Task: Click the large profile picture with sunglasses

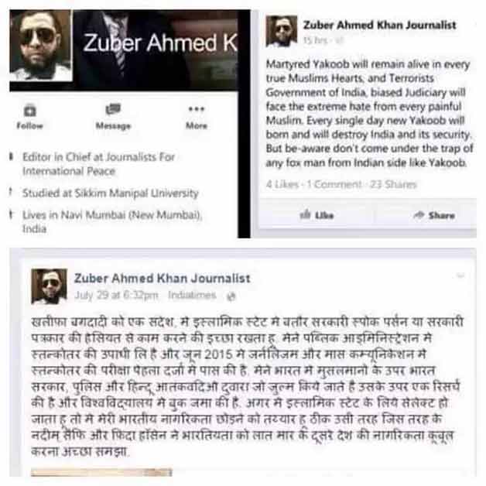Action: pos(41,46)
